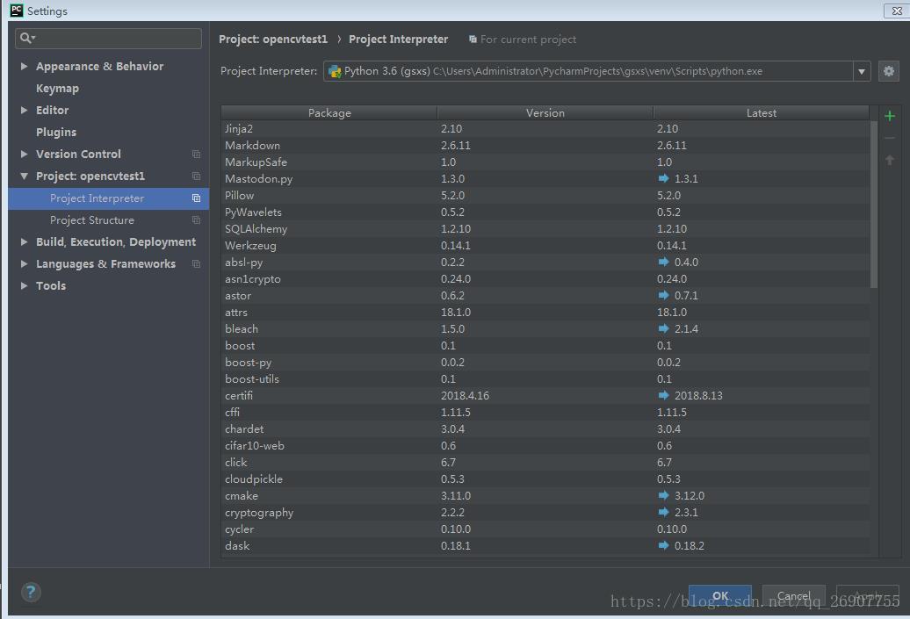The width and height of the screenshot is (910, 619).
Task: Click the update arrow for cmake
Action: coord(663,495)
